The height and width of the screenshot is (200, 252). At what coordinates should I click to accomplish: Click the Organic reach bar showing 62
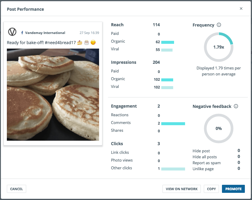(168, 42)
